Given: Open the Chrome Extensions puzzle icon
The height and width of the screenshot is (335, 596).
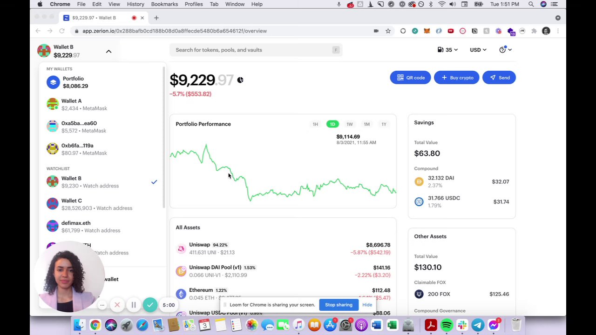Looking at the screenshot, I should coord(534,31).
